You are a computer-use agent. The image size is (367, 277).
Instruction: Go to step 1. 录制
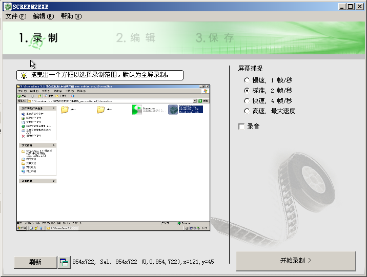point(38,38)
